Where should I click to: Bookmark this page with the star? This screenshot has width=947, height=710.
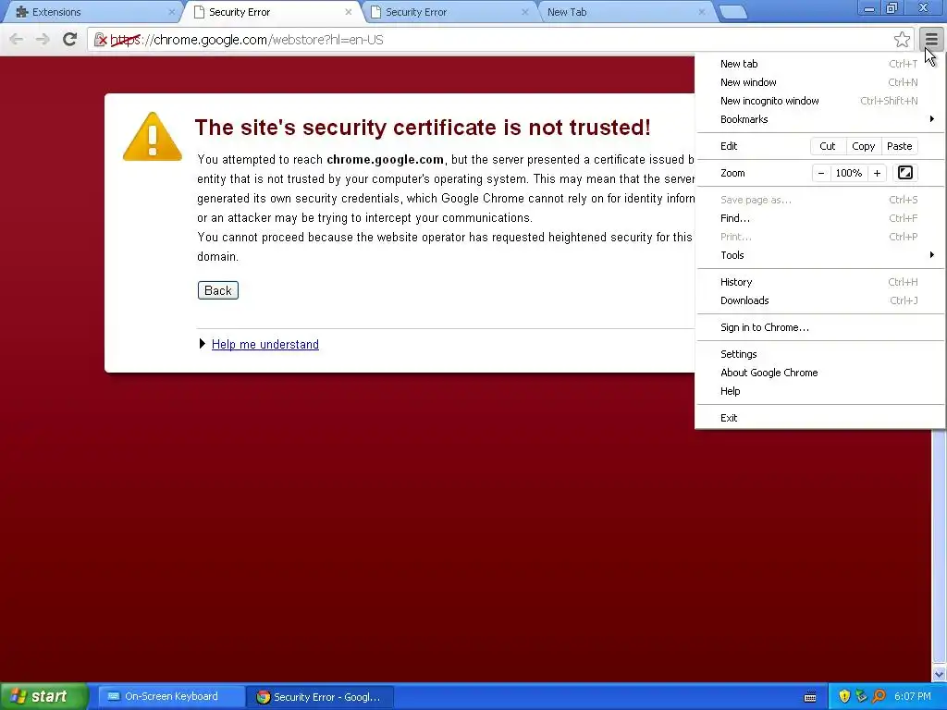click(x=902, y=40)
